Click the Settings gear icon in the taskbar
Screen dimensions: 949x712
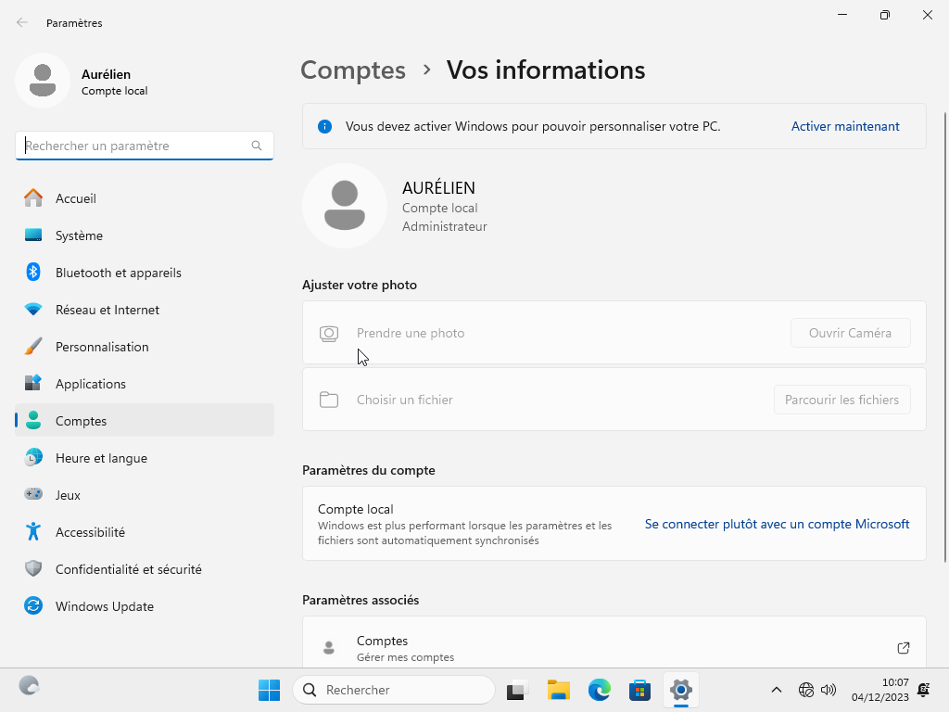[x=681, y=690]
